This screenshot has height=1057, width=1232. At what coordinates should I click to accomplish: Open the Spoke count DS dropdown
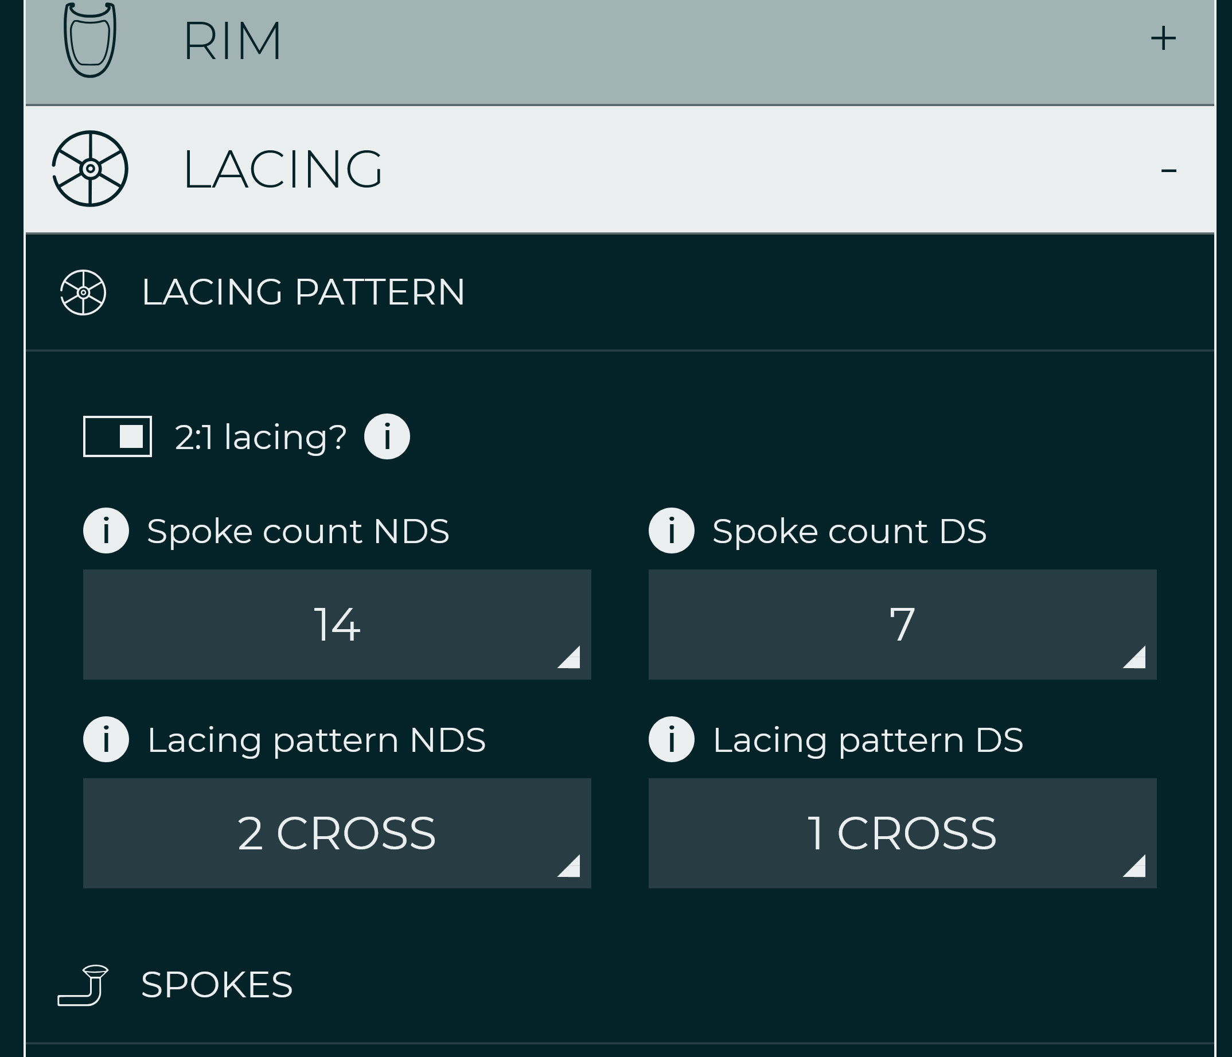pyautogui.click(x=902, y=623)
